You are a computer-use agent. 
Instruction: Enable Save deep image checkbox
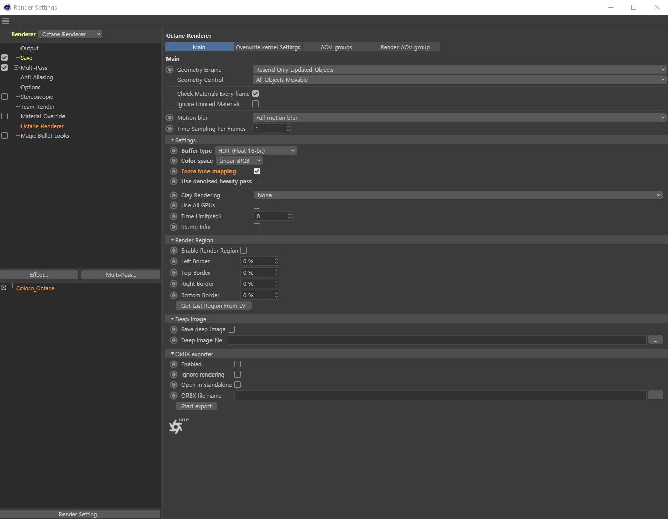coord(231,329)
